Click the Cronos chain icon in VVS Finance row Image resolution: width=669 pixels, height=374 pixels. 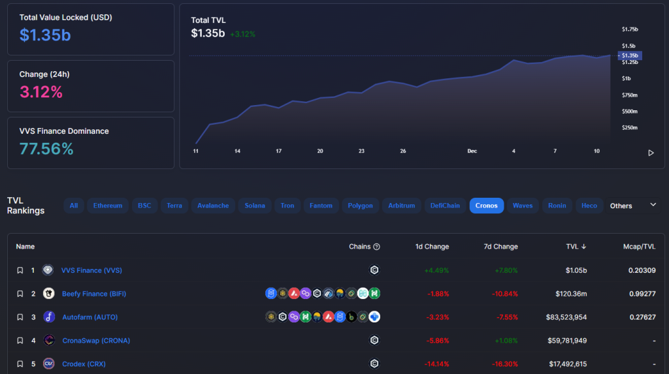(374, 270)
